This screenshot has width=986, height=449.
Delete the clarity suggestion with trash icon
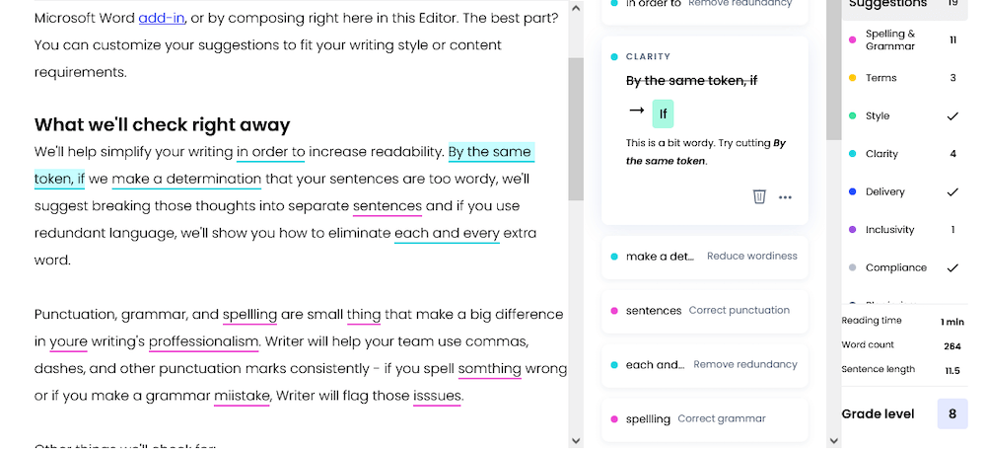point(759,197)
